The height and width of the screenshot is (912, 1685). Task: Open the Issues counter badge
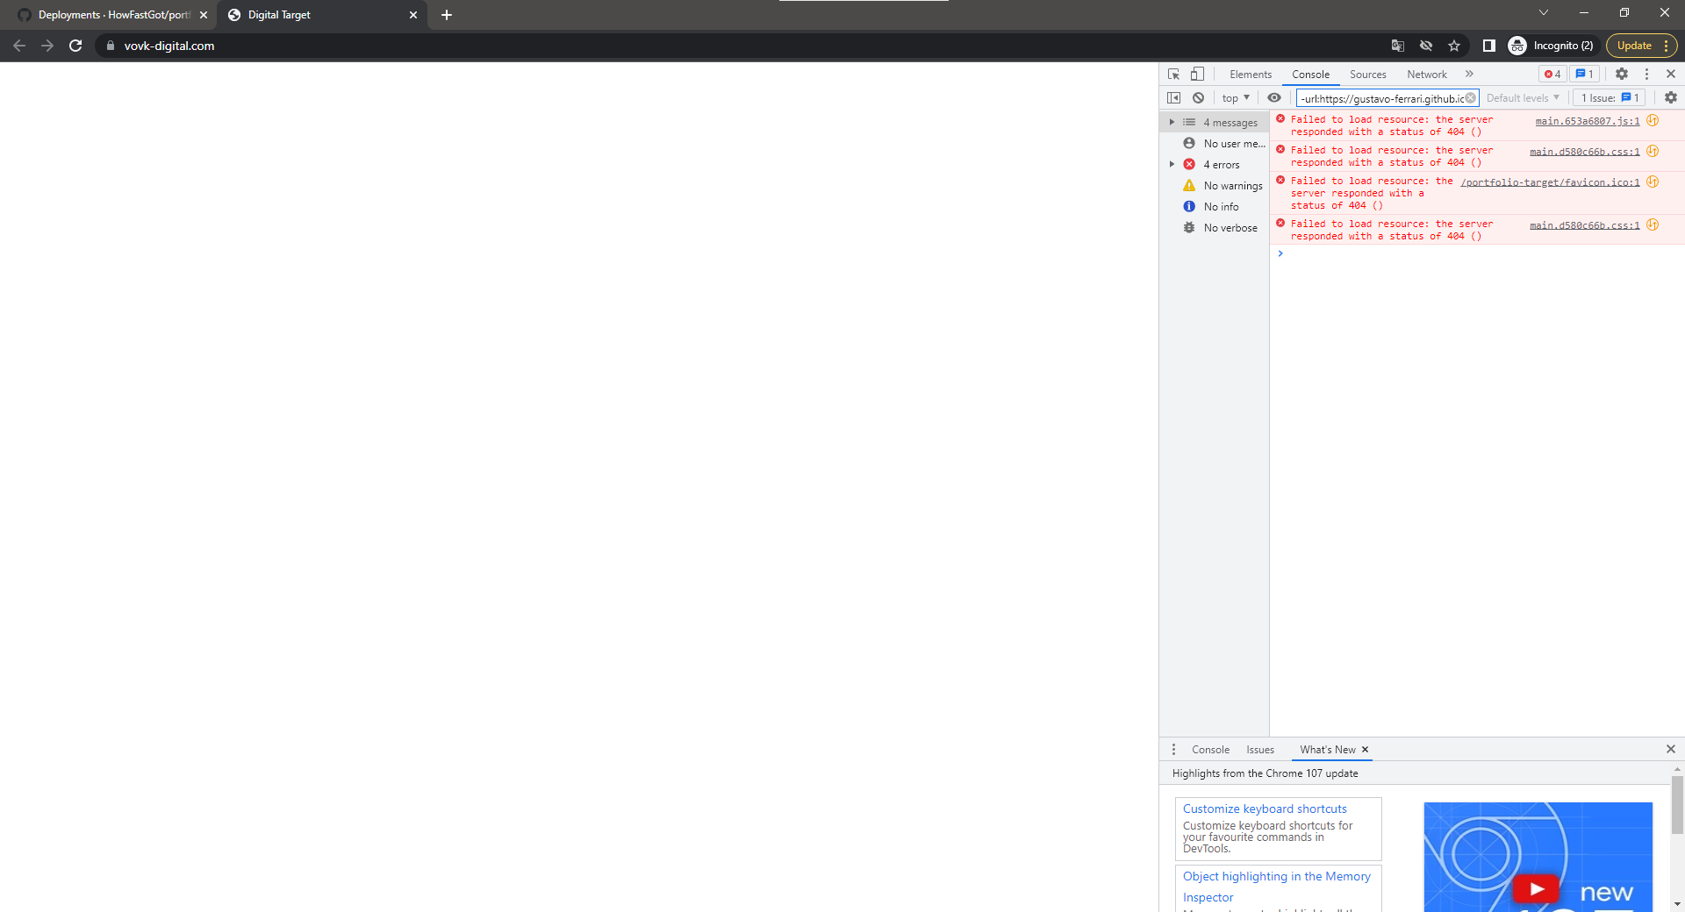[x=1585, y=74]
